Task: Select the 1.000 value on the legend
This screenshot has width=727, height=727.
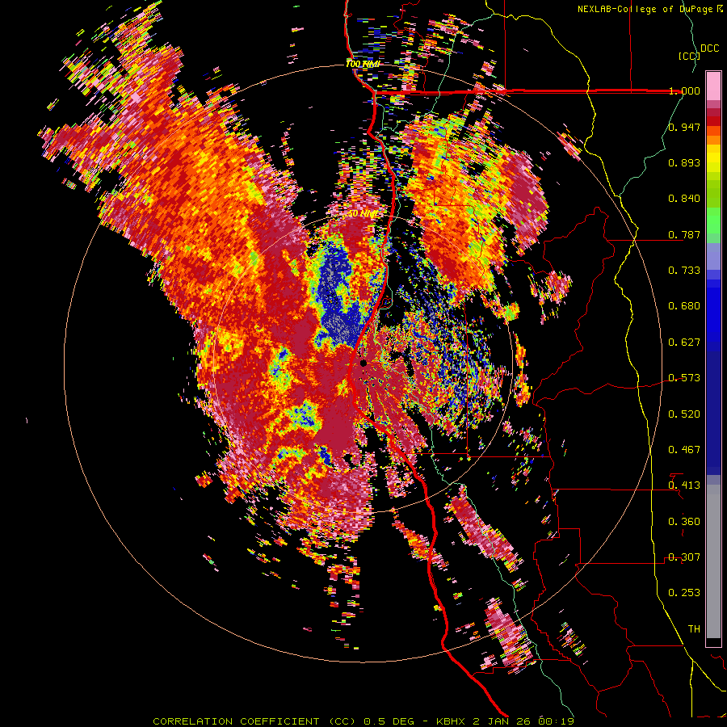Action: click(x=684, y=90)
